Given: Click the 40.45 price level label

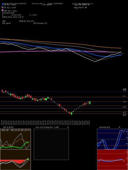Looking at the screenshot, I should pyautogui.click(x=124, y=107).
